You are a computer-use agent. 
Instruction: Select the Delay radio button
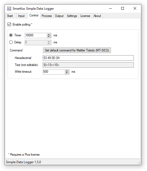[11, 42]
